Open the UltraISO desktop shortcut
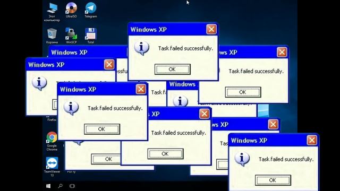Image resolution: width=340 pixels, height=191 pixels. pyautogui.click(x=71, y=10)
